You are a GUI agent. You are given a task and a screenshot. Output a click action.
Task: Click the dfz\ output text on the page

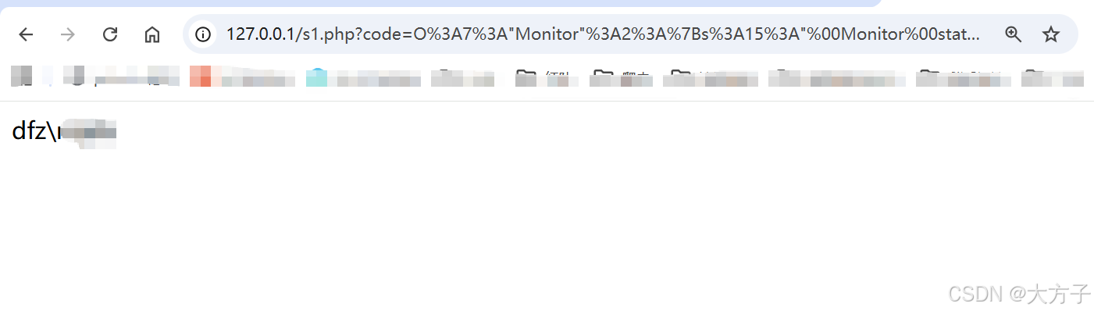coord(35,132)
